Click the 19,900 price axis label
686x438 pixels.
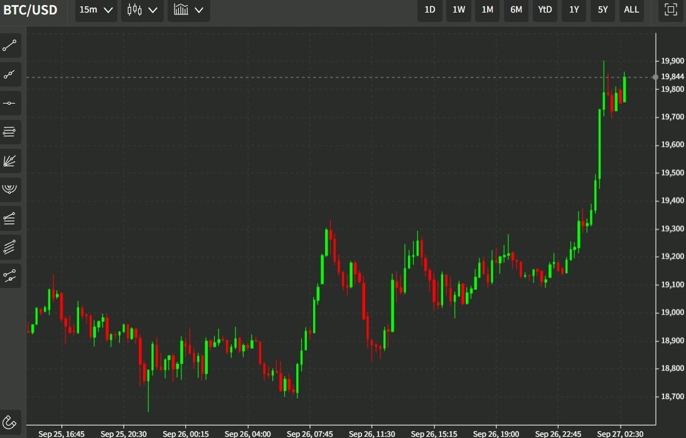coord(672,61)
